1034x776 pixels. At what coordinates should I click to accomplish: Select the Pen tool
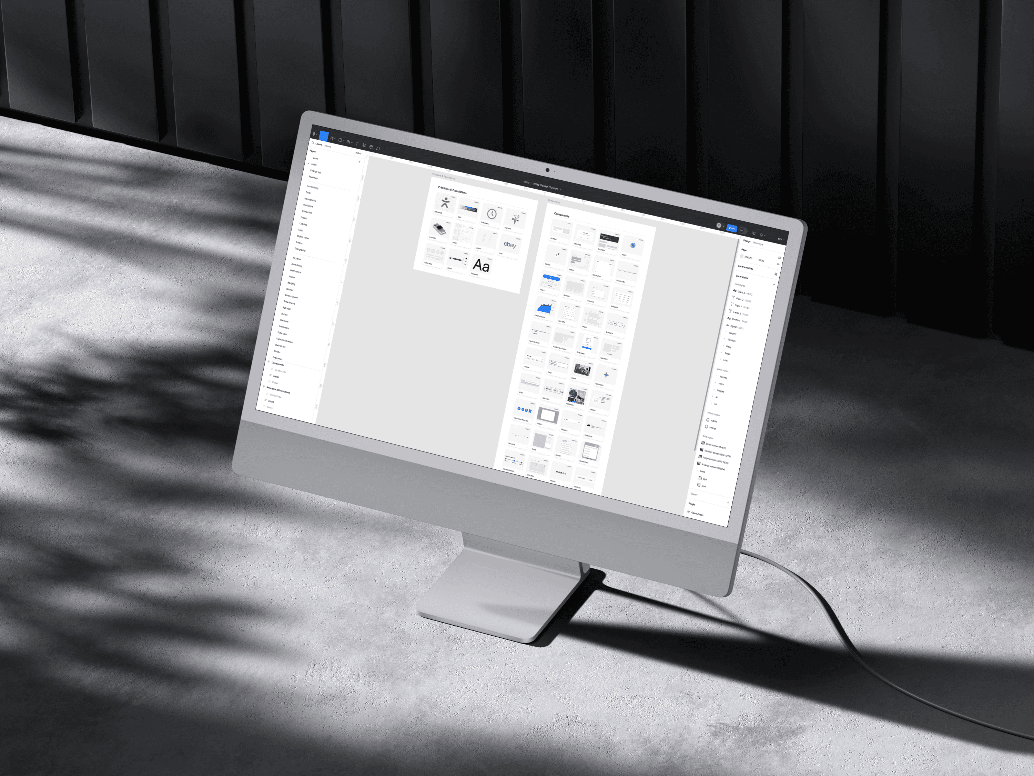[x=349, y=142]
